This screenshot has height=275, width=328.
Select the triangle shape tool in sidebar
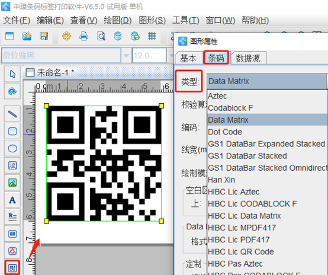click(x=12, y=251)
